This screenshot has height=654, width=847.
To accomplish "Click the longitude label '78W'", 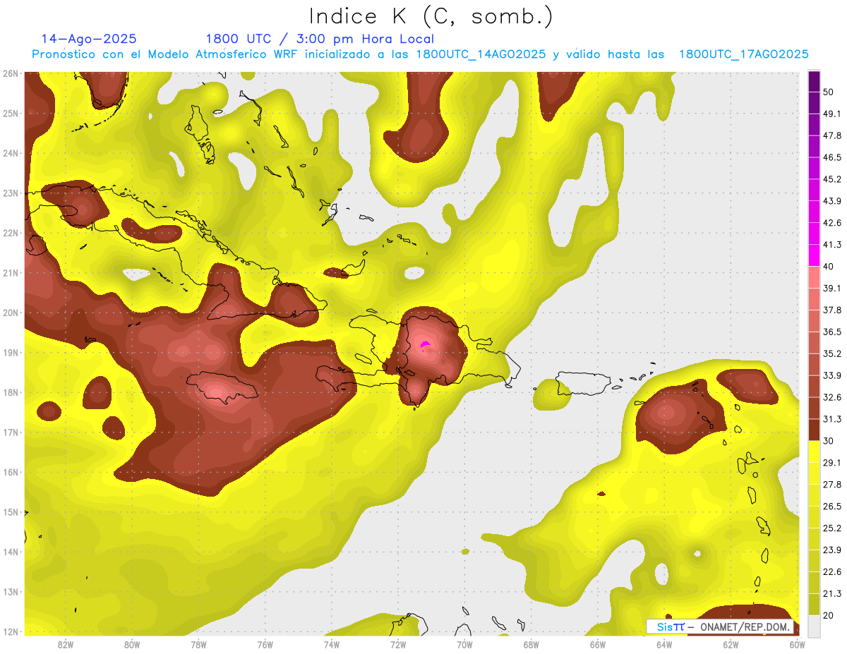I will 198,644.
